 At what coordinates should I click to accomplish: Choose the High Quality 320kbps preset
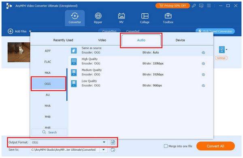point(141,62)
